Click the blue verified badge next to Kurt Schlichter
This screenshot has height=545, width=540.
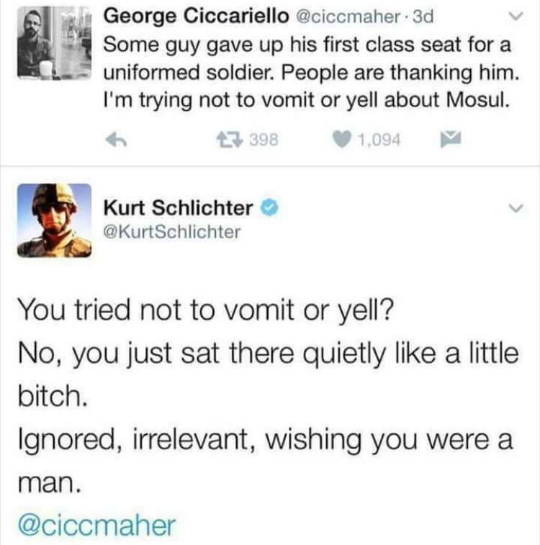[x=270, y=208]
